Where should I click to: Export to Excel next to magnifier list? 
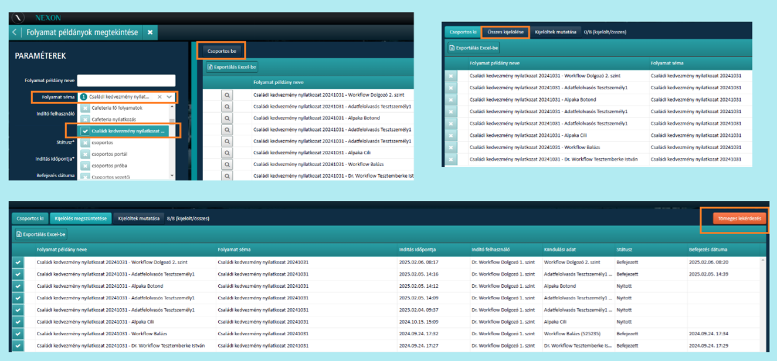pyautogui.click(x=232, y=67)
